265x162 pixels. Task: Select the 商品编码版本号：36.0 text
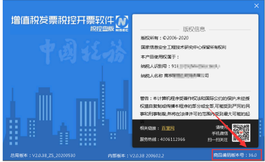click(235, 155)
